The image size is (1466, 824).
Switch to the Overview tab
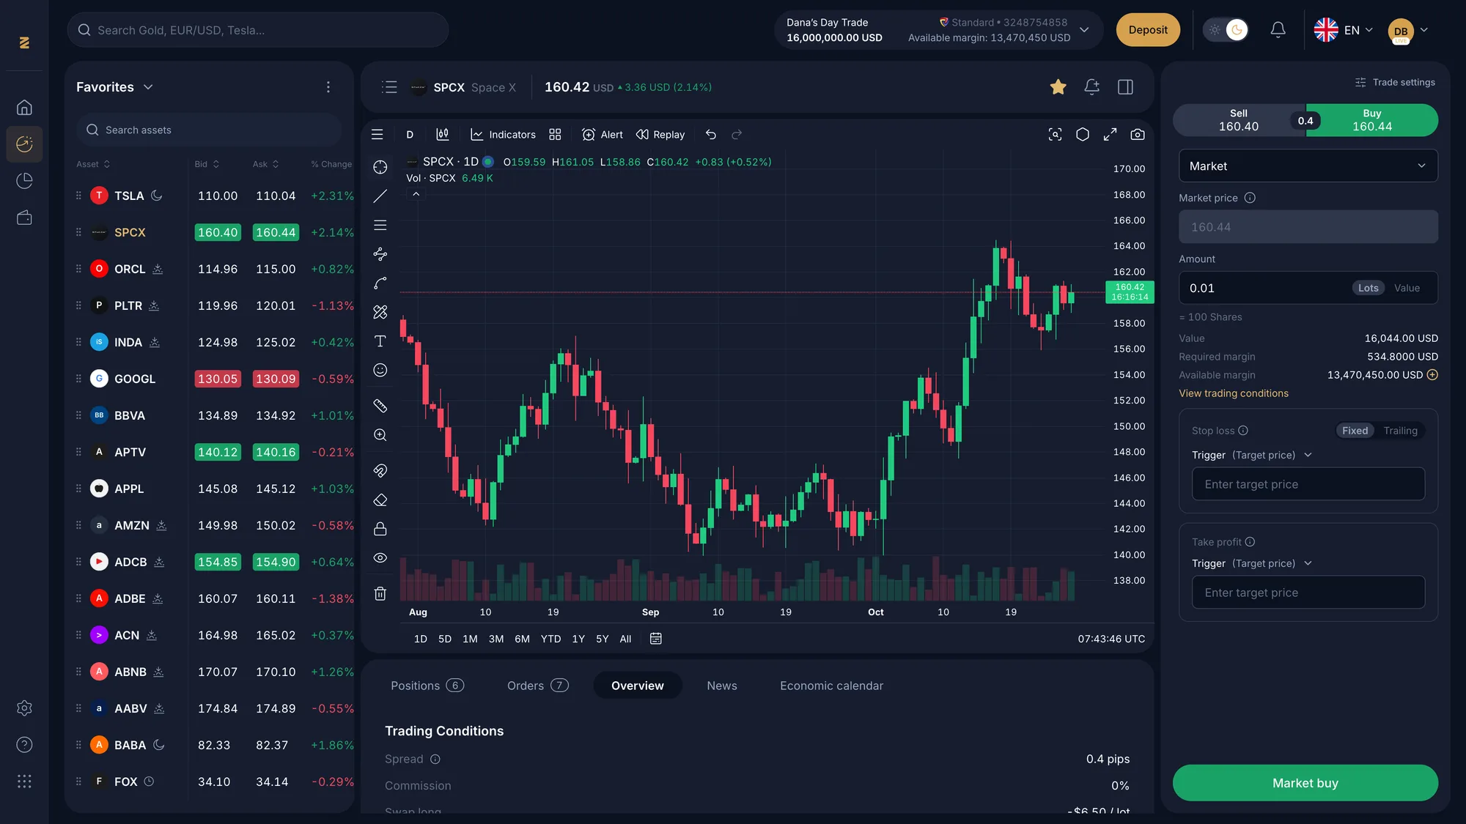pos(637,686)
